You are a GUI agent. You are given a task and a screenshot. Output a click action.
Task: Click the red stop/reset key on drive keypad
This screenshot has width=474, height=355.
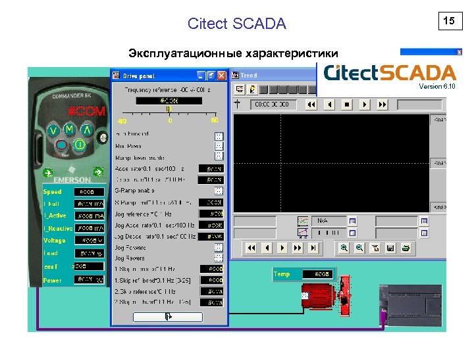[x=62, y=145]
